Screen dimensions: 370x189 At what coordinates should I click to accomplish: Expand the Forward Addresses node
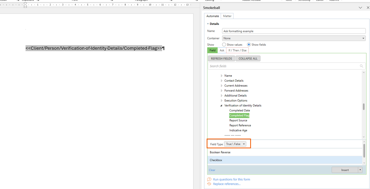coord(222,91)
